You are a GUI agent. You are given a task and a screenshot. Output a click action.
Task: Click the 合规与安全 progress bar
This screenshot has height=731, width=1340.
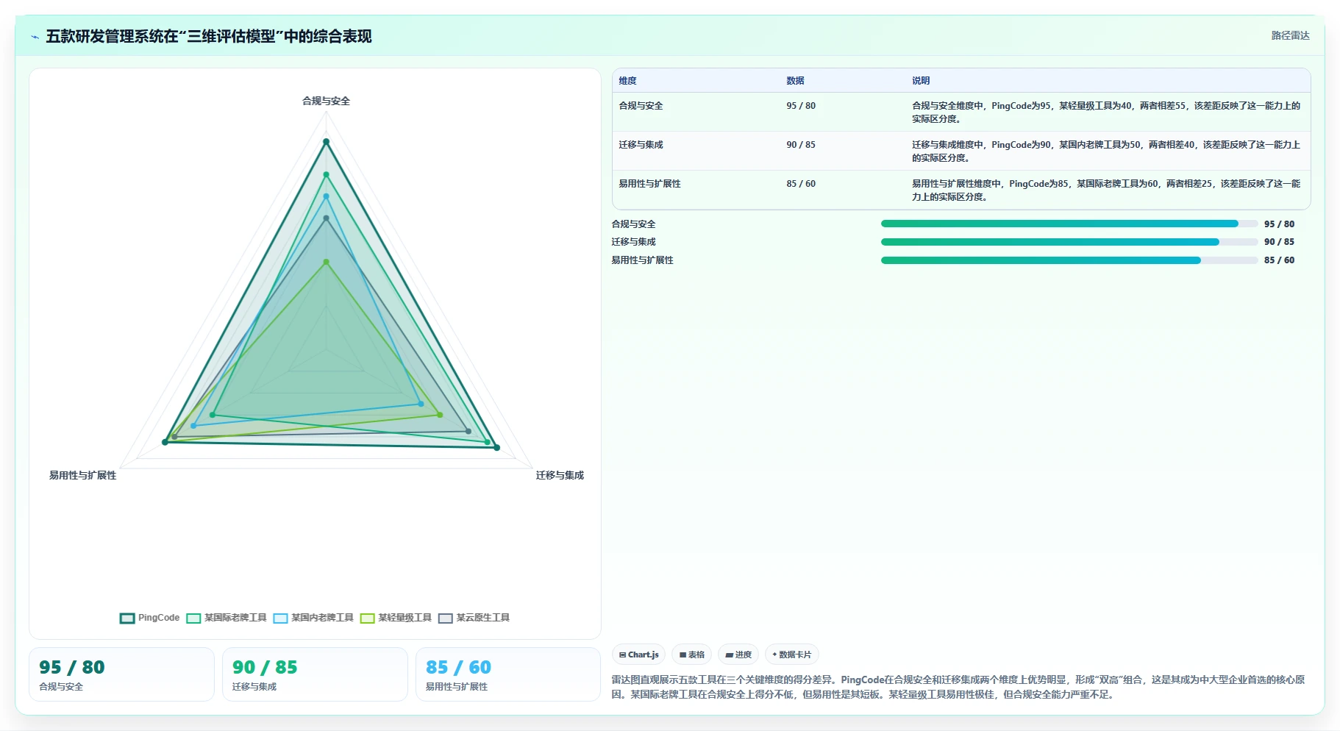(x=1069, y=224)
